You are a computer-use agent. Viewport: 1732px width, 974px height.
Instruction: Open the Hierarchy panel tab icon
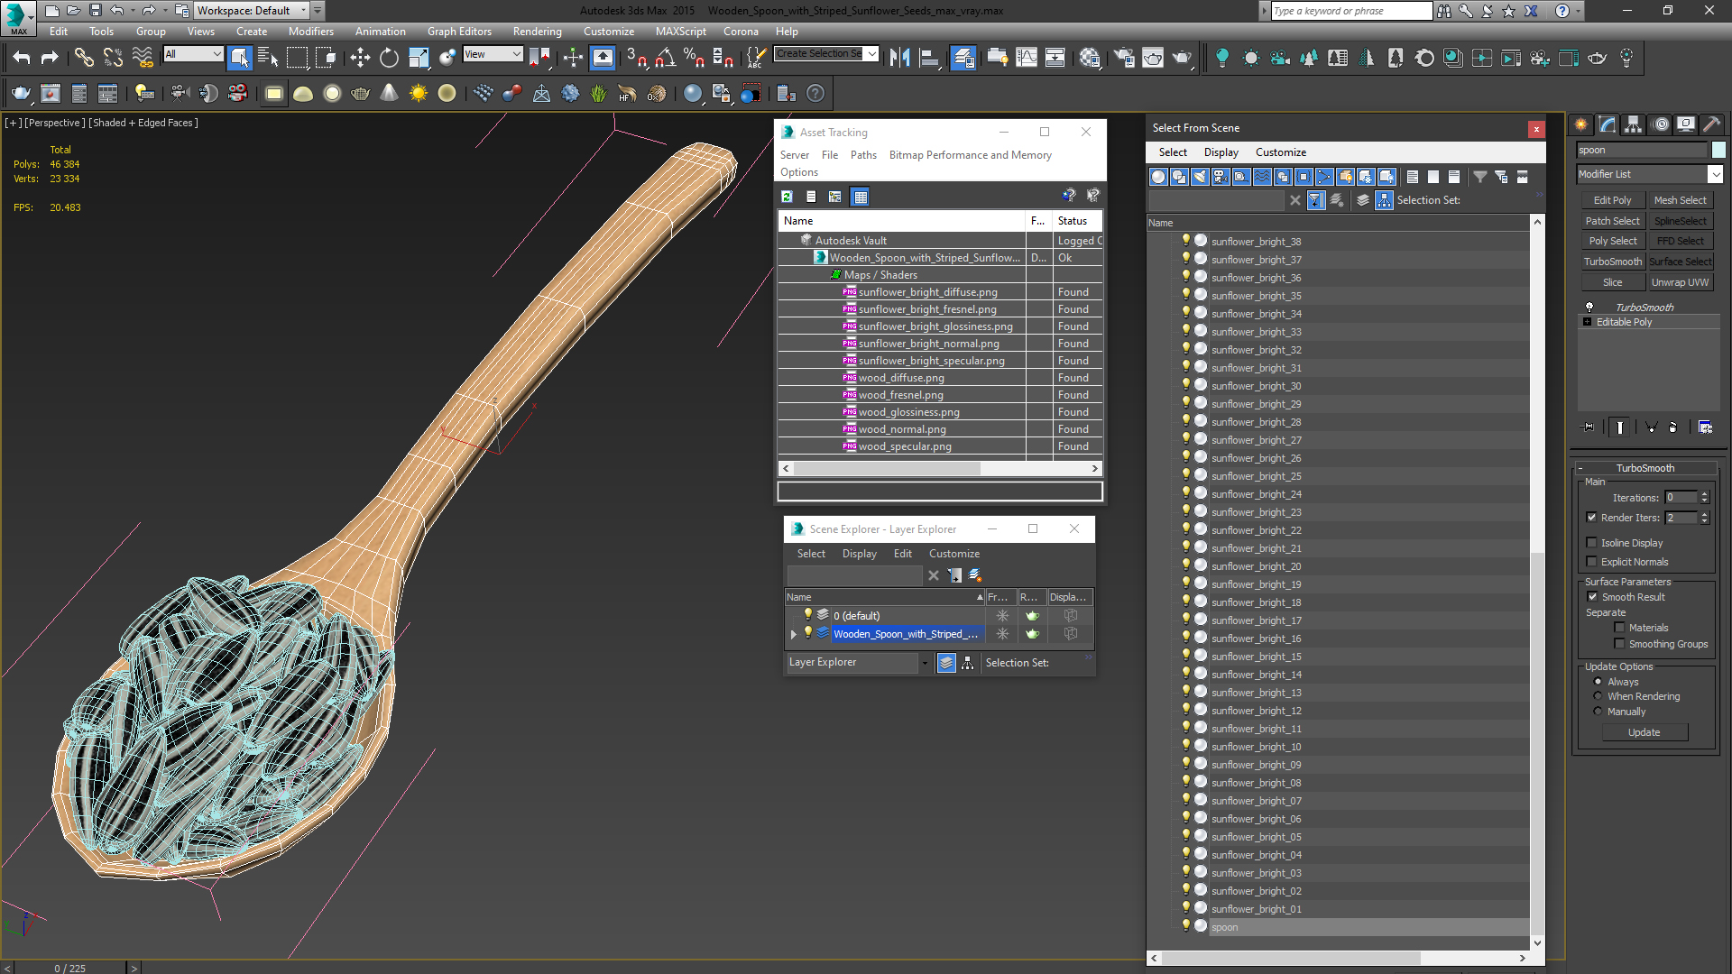tap(1633, 124)
